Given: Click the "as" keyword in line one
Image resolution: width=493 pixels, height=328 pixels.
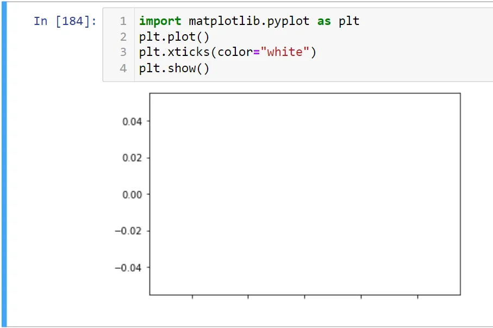Looking at the screenshot, I should (324, 21).
